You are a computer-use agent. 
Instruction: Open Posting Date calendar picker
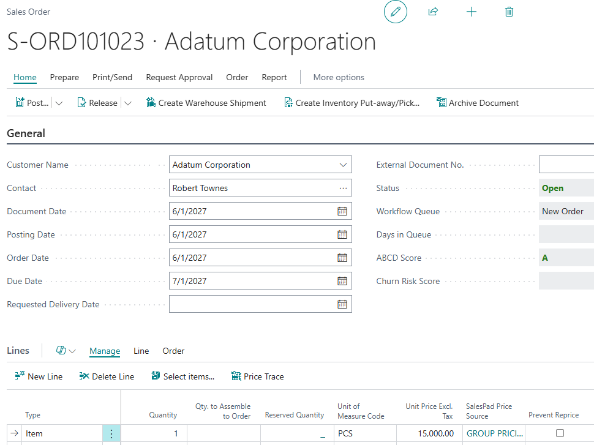(342, 234)
